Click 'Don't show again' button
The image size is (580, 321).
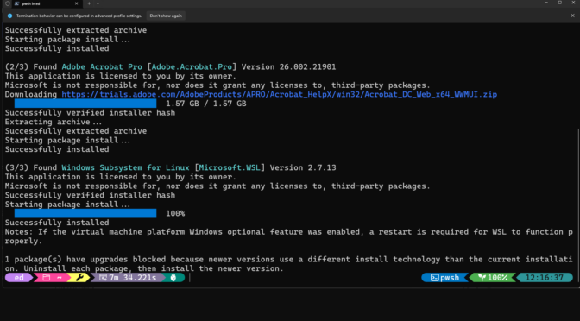(166, 16)
